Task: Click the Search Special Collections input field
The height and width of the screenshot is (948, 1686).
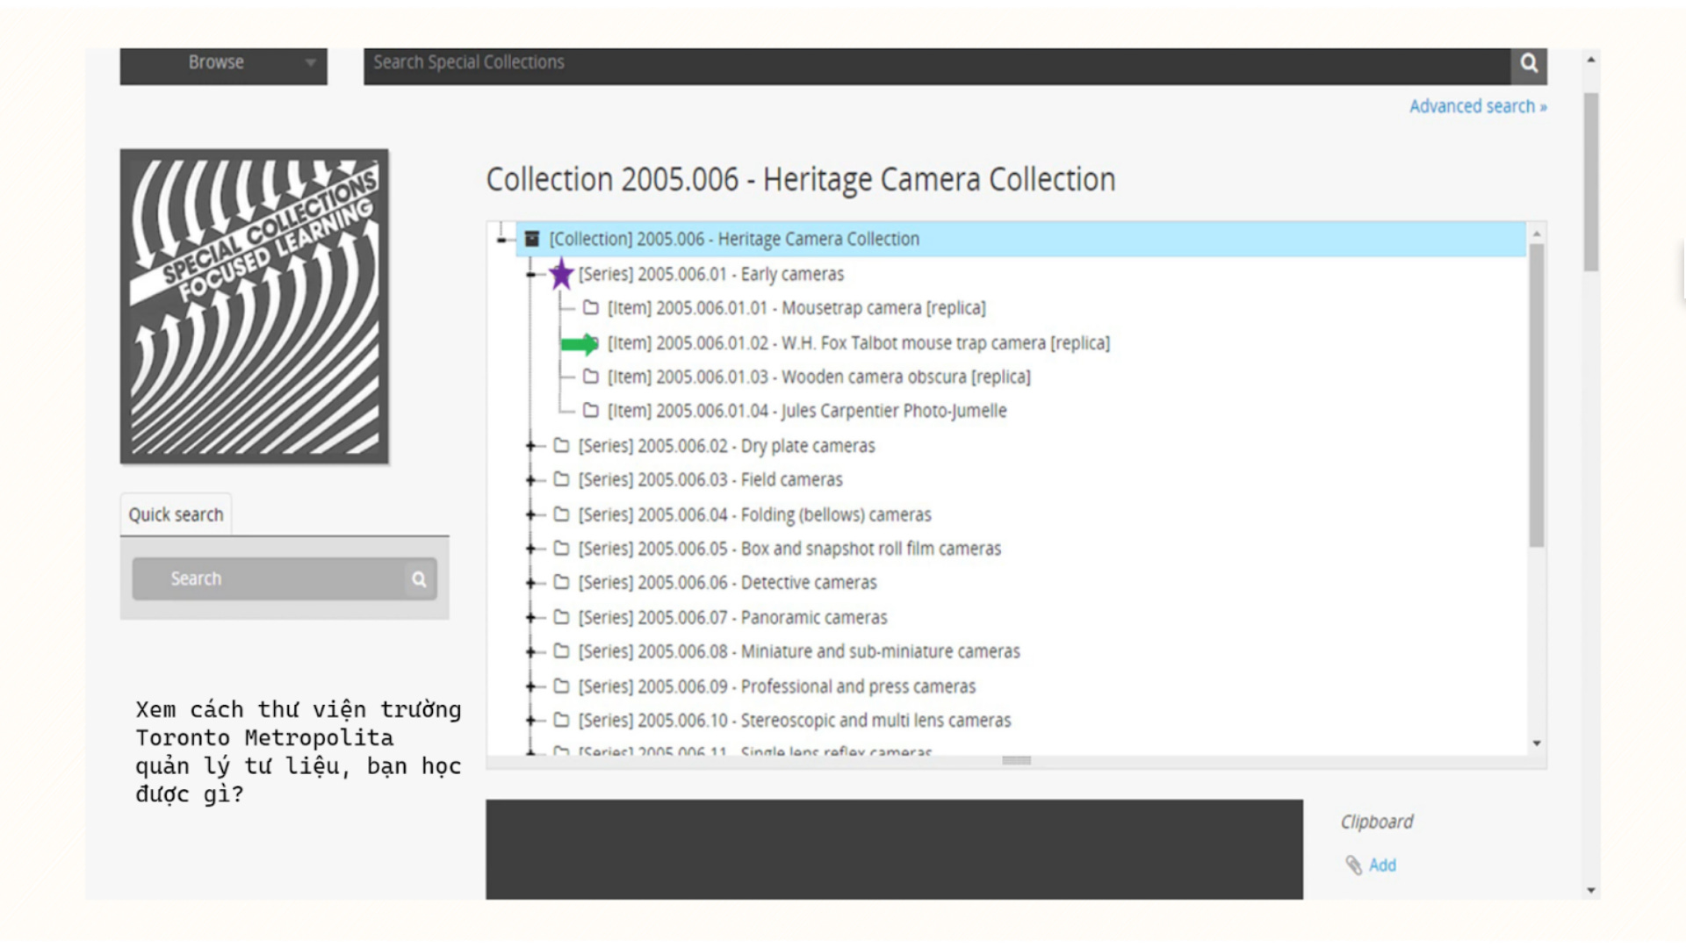Action: pyautogui.click(x=935, y=63)
